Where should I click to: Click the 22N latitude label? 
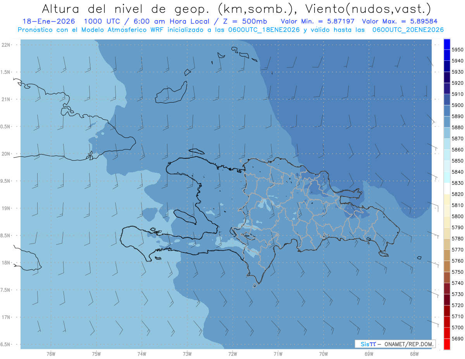5,45
